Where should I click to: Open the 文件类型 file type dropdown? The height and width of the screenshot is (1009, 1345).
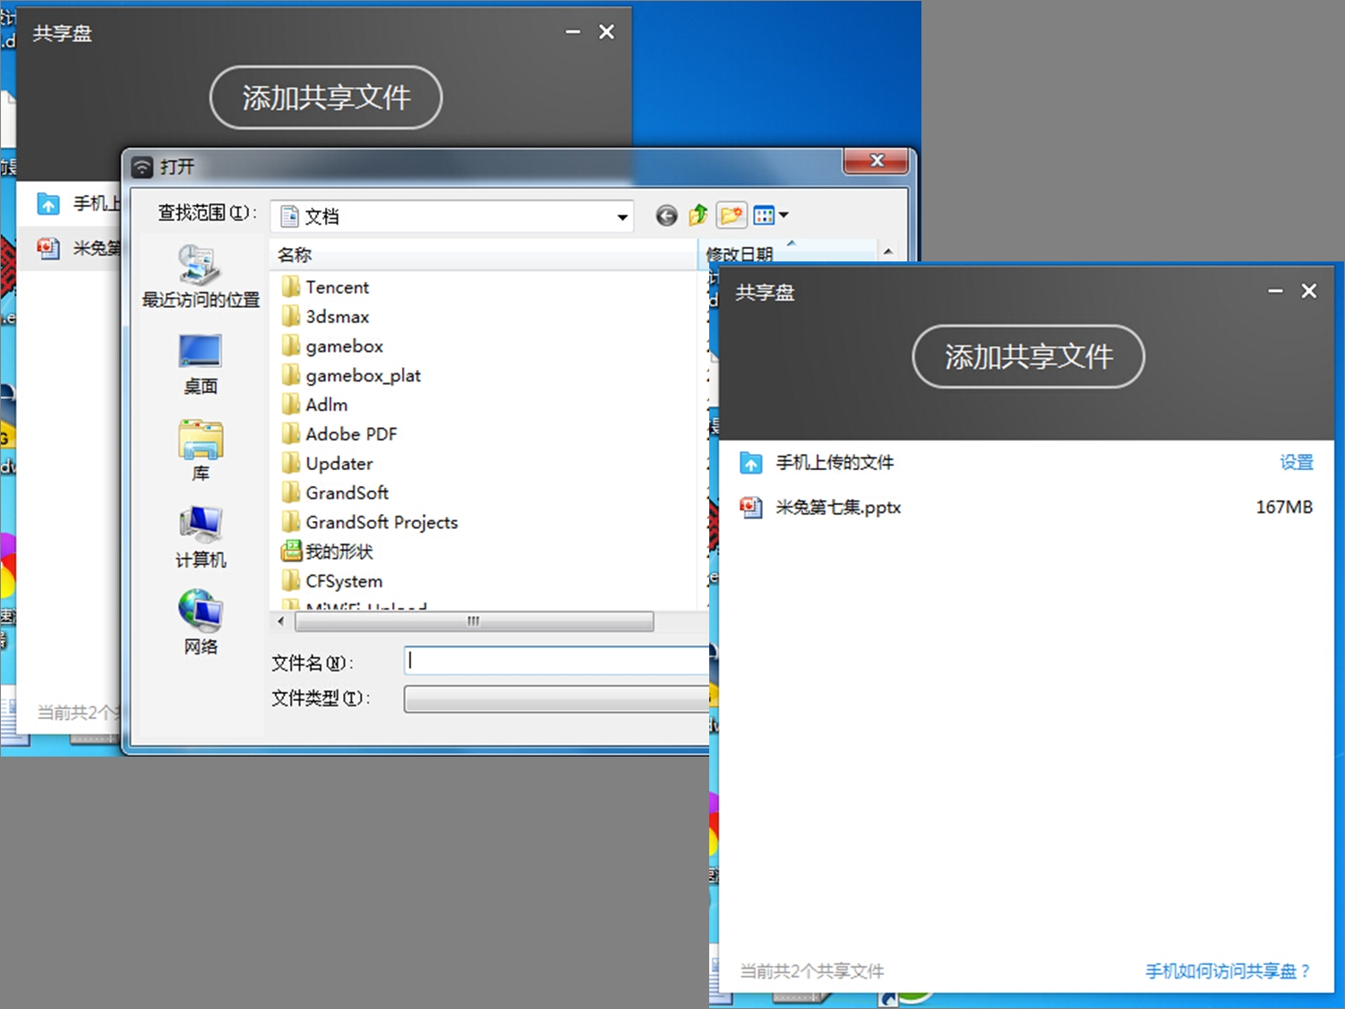point(555,699)
